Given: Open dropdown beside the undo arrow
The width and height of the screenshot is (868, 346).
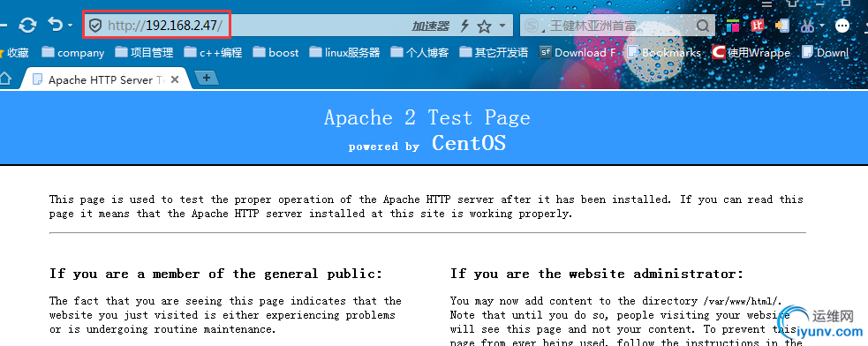Looking at the screenshot, I should click(x=70, y=26).
